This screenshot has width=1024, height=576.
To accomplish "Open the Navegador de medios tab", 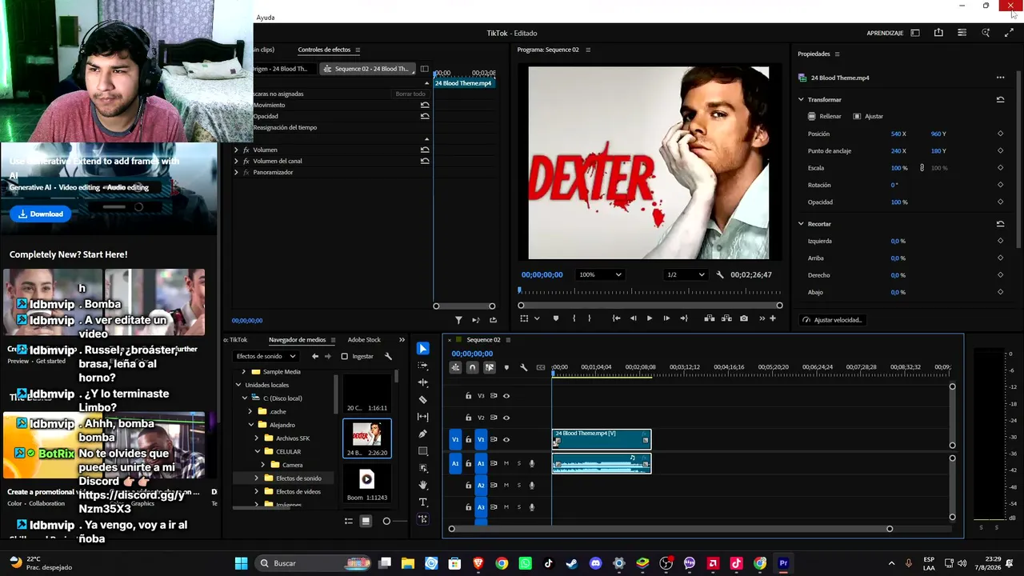I will tap(297, 340).
